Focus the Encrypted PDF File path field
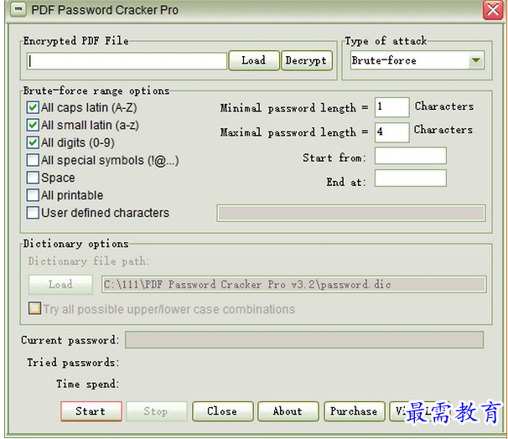Image resolution: width=508 pixels, height=439 pixels. point(127,60)
